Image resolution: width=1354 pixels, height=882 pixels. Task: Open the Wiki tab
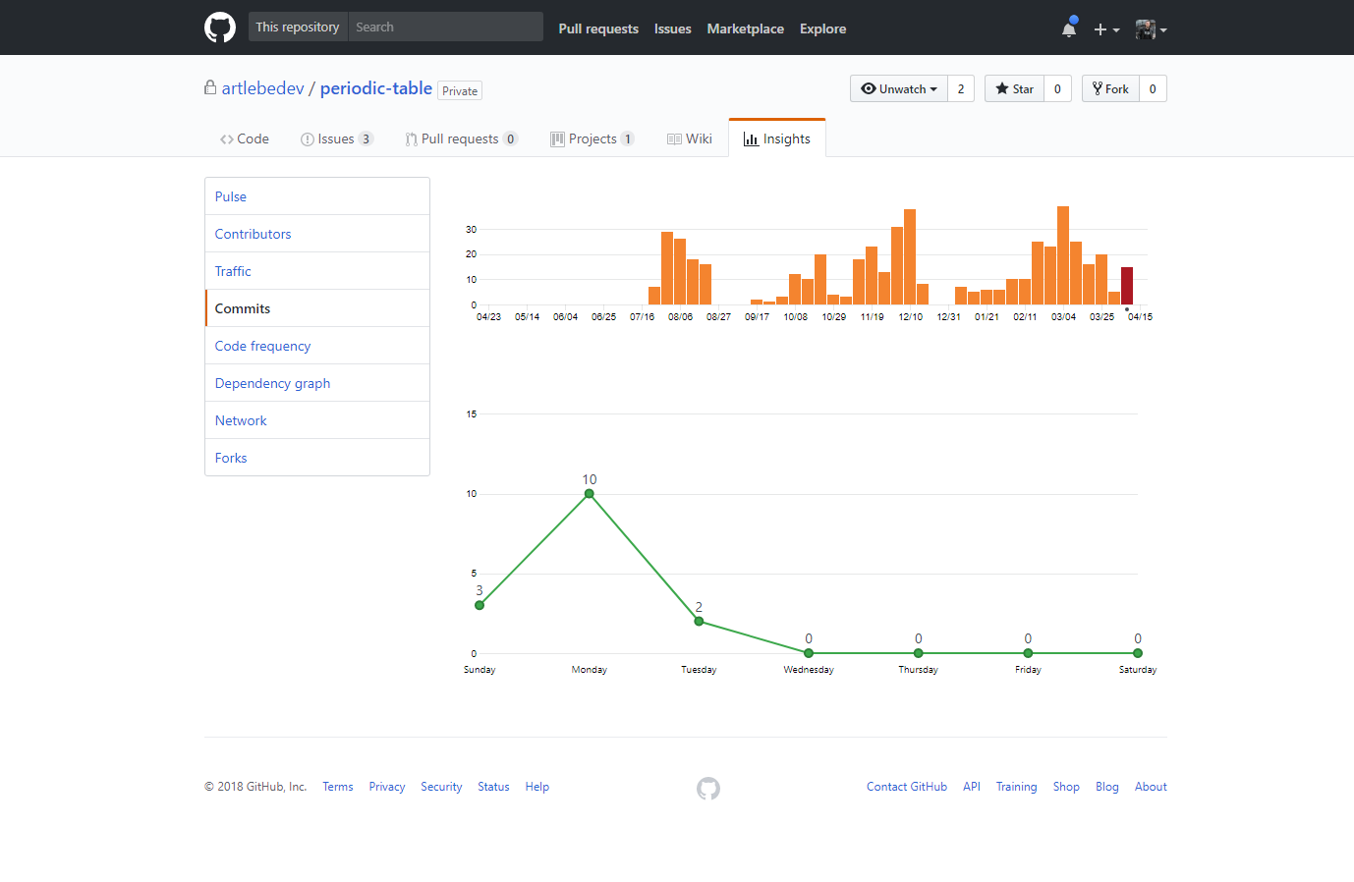coord(689,138)
